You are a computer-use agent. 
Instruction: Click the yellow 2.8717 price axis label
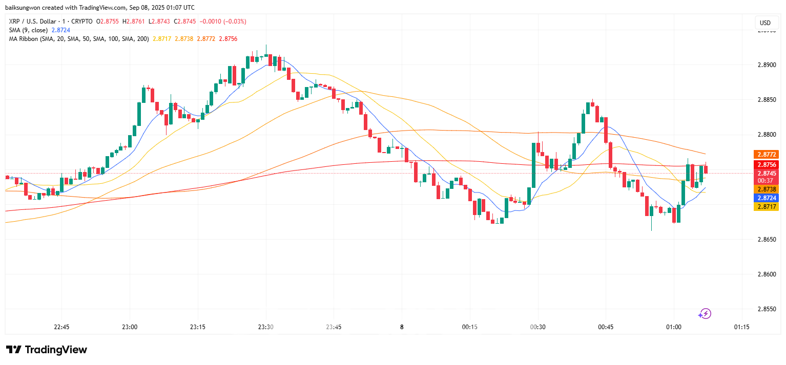click(x=766, y=207)
